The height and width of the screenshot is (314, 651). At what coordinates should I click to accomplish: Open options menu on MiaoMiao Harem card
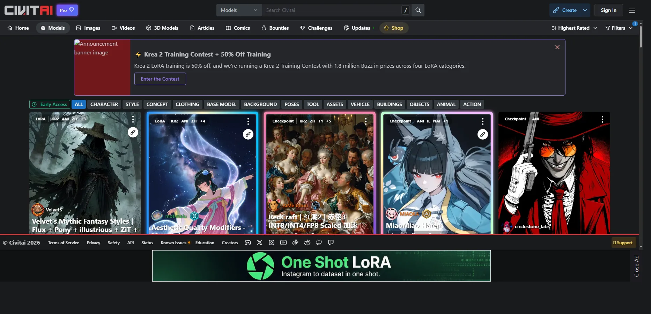[x=483, y=121]
